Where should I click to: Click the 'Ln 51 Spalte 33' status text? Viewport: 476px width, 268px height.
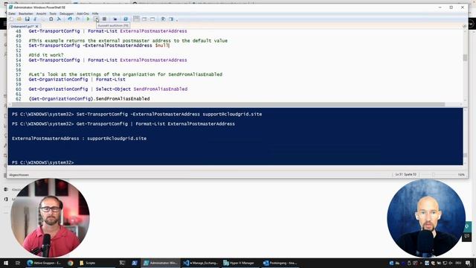pos(406,175)
